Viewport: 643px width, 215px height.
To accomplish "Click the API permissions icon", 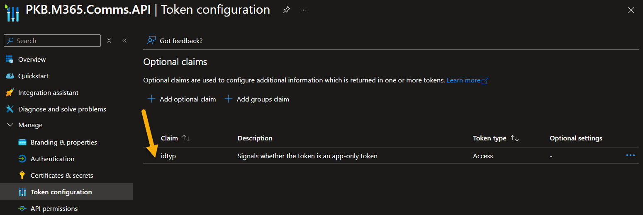I will pos(22,208).
